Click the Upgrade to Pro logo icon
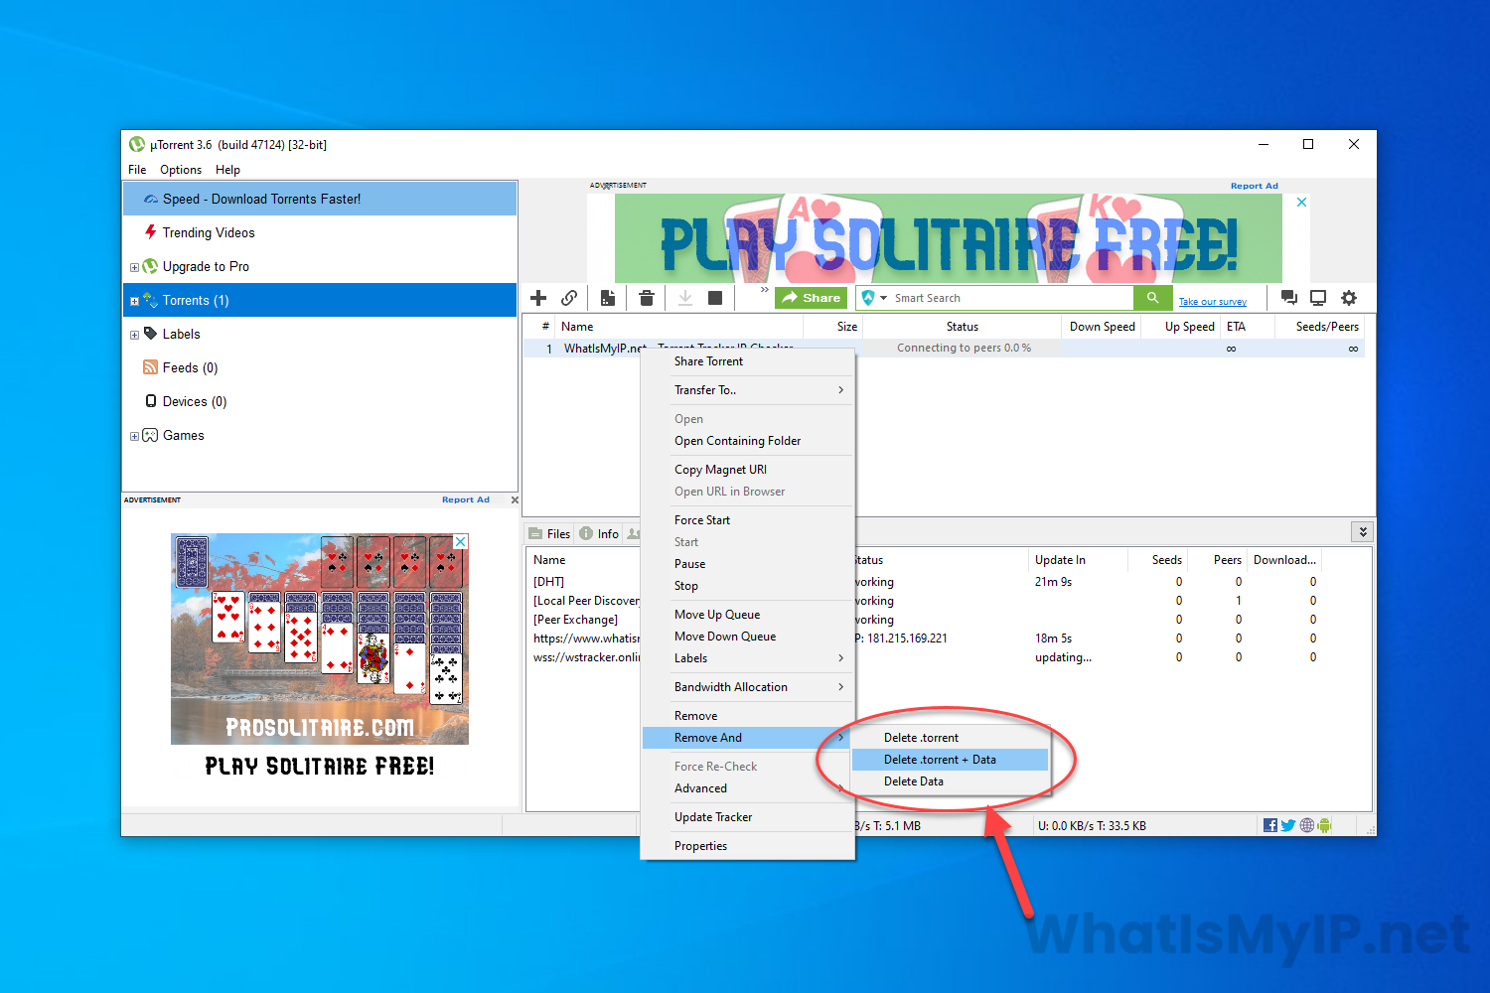The height and width of the screenshot is (993, 1490). click(151, 266)
